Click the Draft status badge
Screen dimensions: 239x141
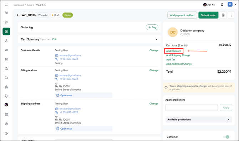coord(56,15)
